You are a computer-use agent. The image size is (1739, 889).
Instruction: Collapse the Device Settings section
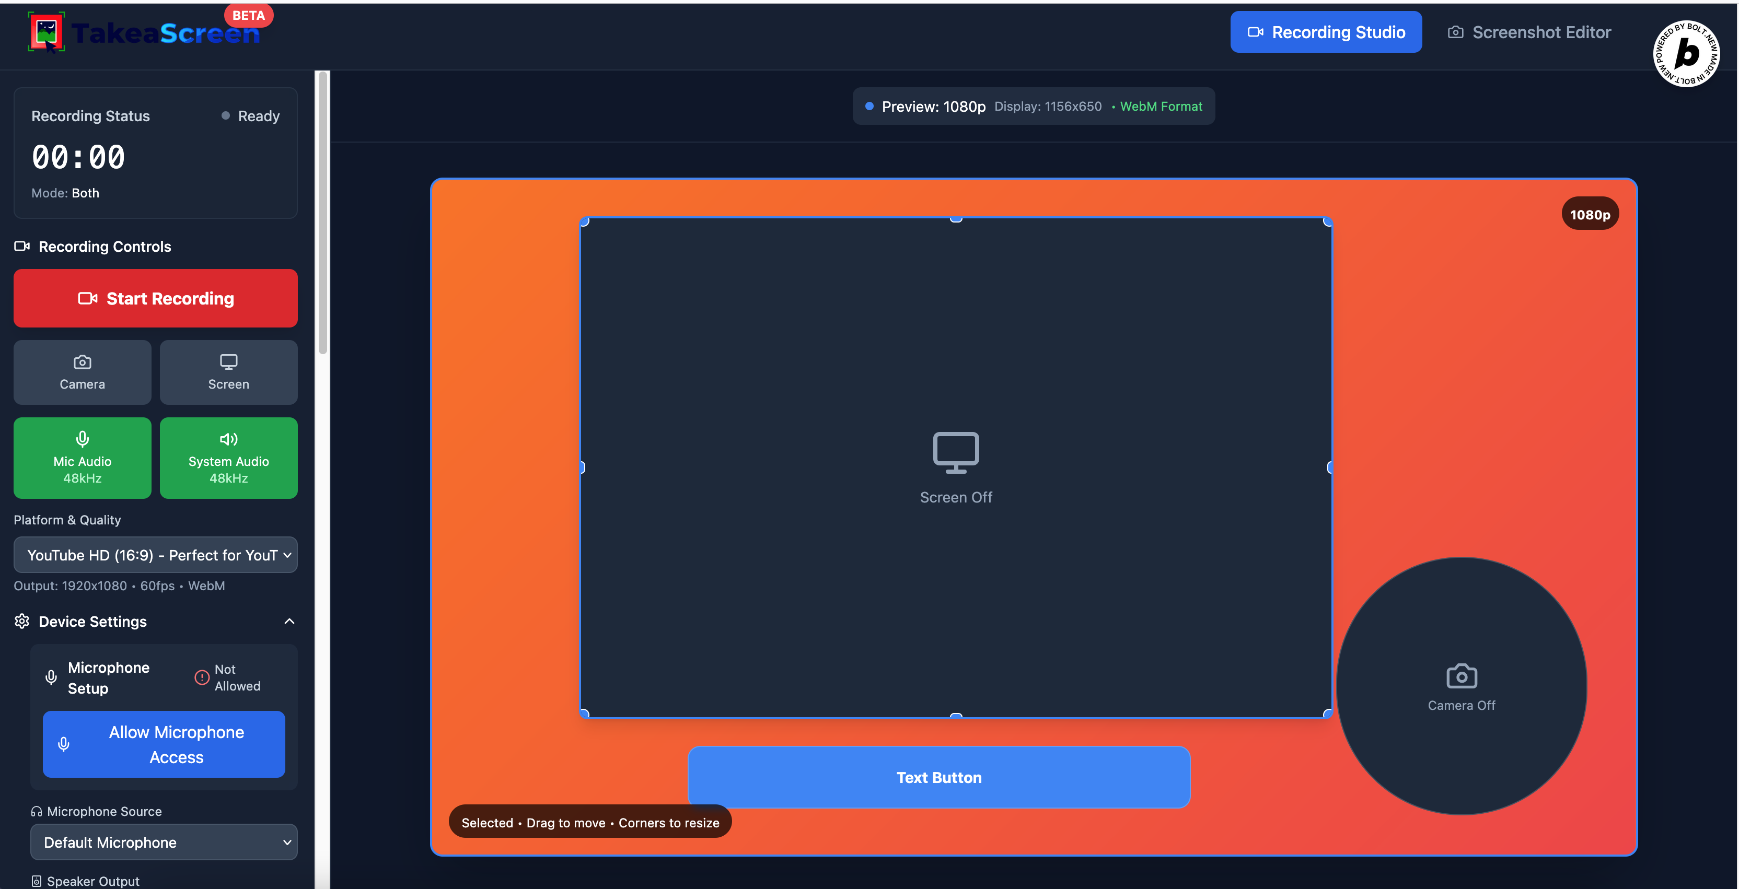[289, 621]
